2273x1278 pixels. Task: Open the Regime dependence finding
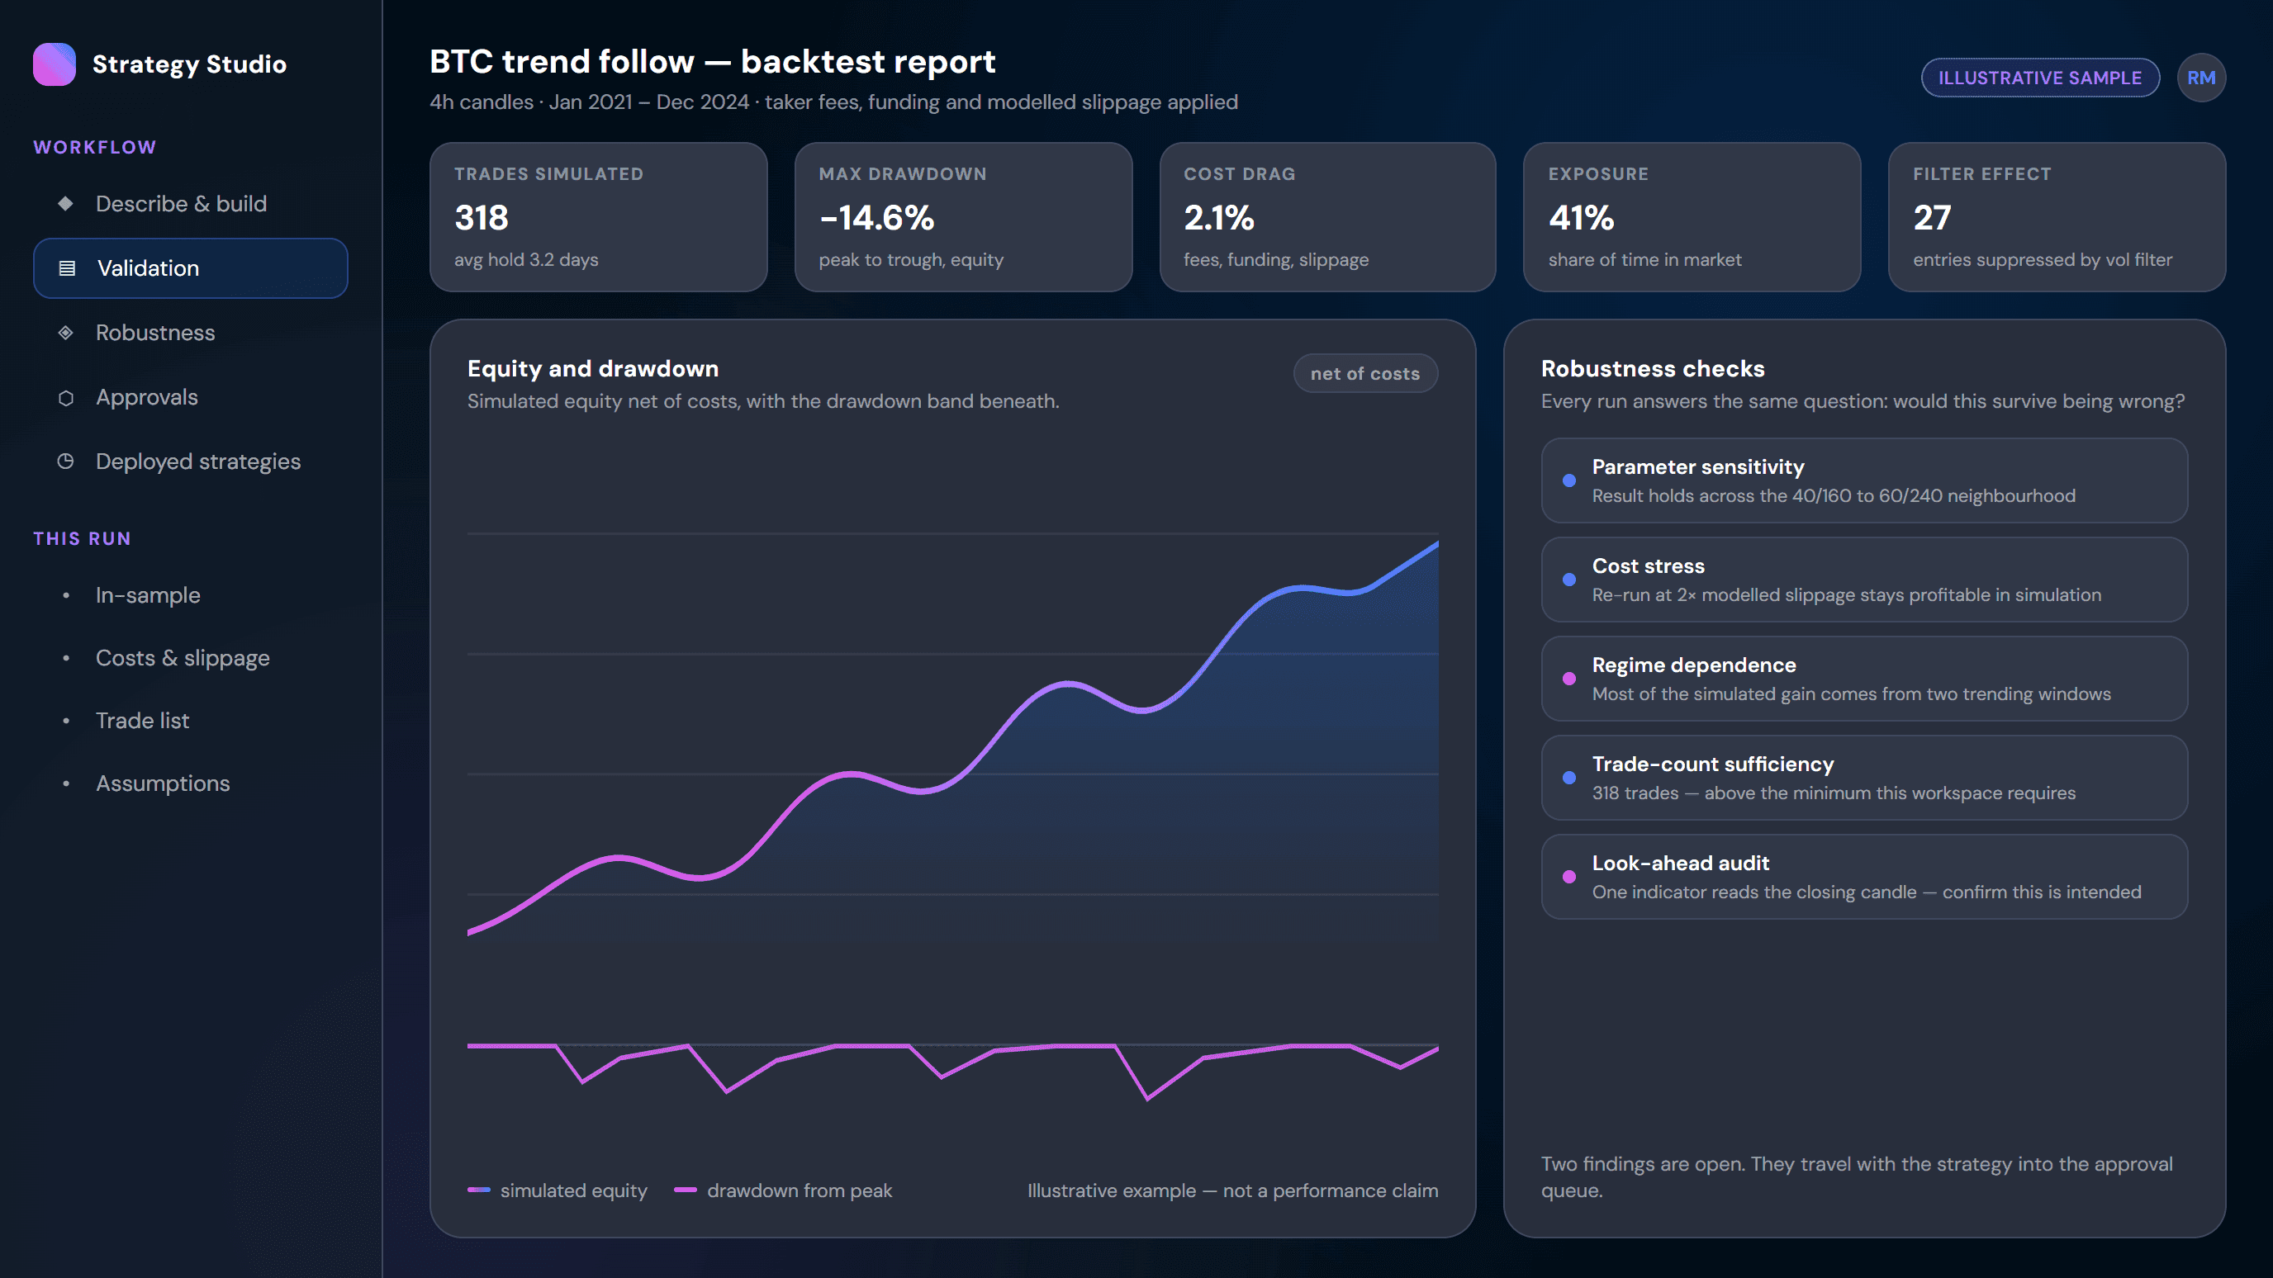[1863, 679]
